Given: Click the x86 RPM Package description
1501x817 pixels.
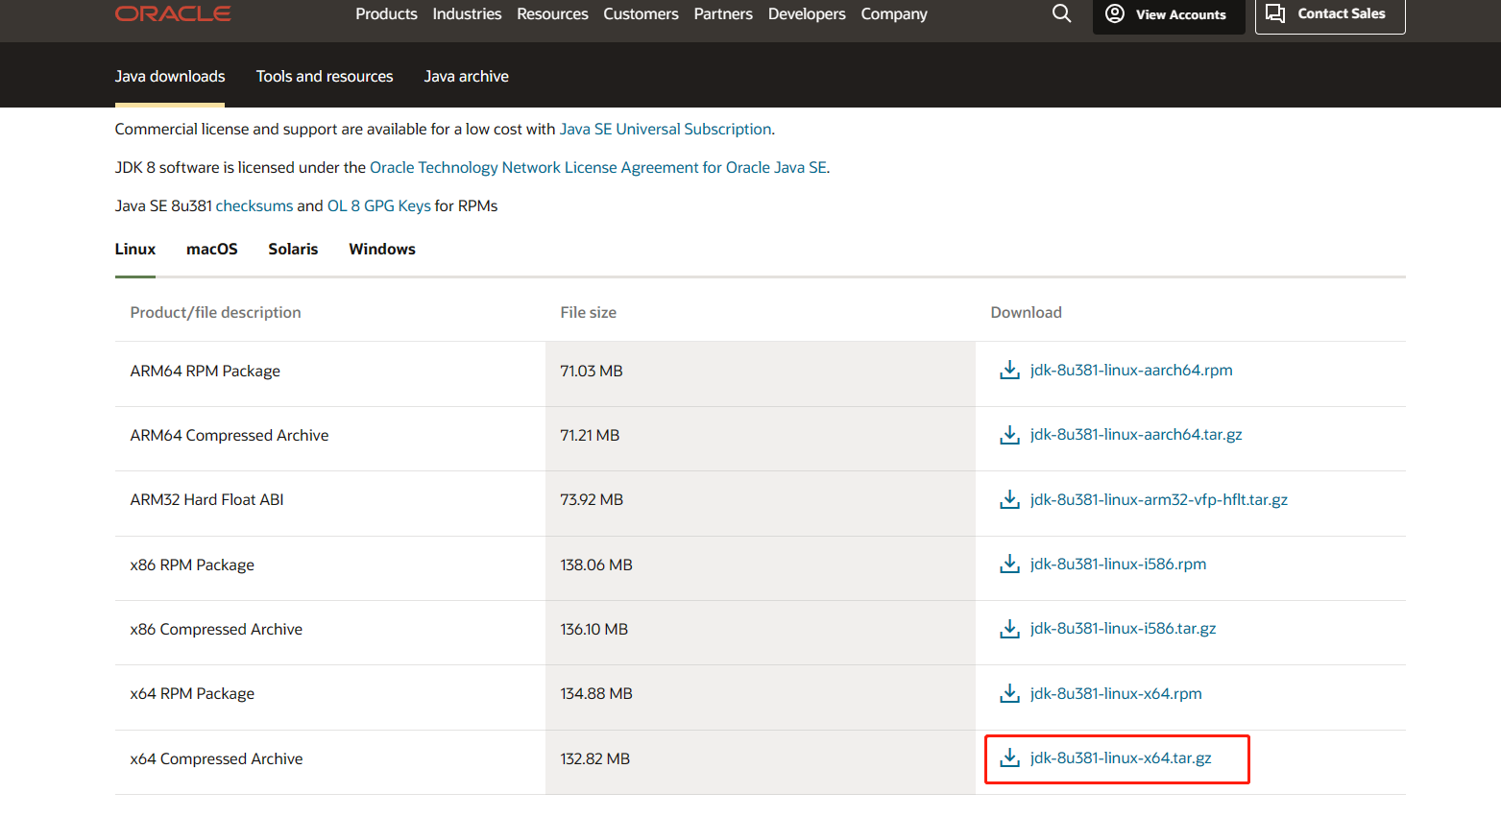Looking at the screenshot, I should [192, 565].
